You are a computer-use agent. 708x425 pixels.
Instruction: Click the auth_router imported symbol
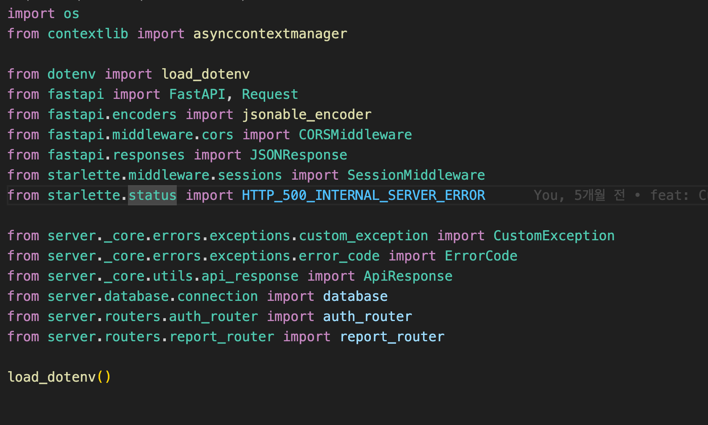click(x=367, y=316)
